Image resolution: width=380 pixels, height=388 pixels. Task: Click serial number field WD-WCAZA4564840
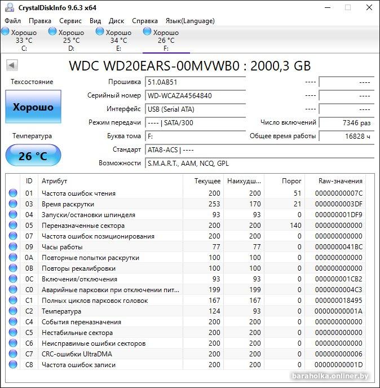195,96
